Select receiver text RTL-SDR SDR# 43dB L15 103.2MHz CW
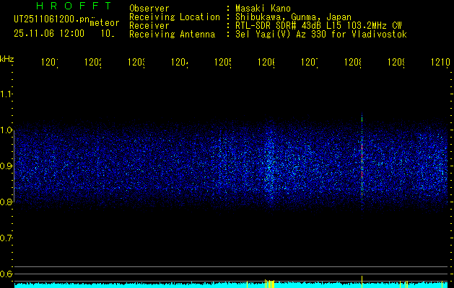The height and width of the screenshot is (288, 454). click(x=319, y=26)
